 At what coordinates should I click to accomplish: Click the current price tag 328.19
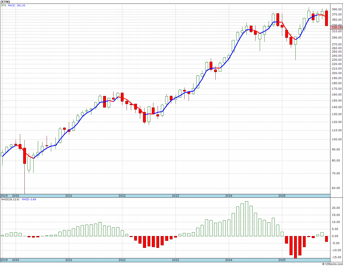pos(336,27)
